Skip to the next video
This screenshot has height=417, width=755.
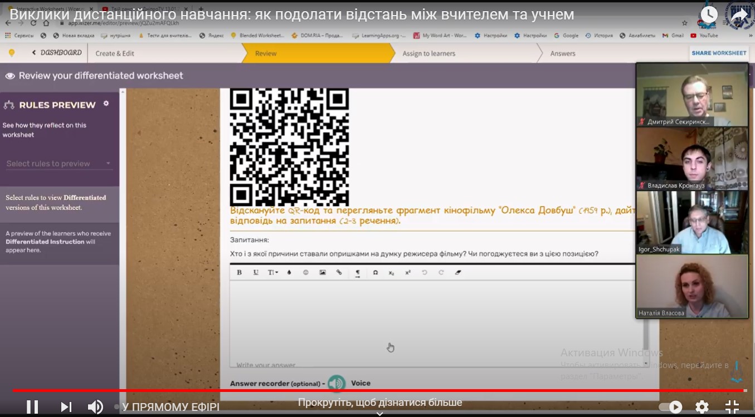point(66,407)
